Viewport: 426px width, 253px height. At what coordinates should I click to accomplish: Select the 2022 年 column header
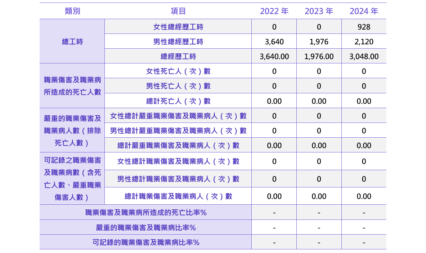[x=274, y=11]
